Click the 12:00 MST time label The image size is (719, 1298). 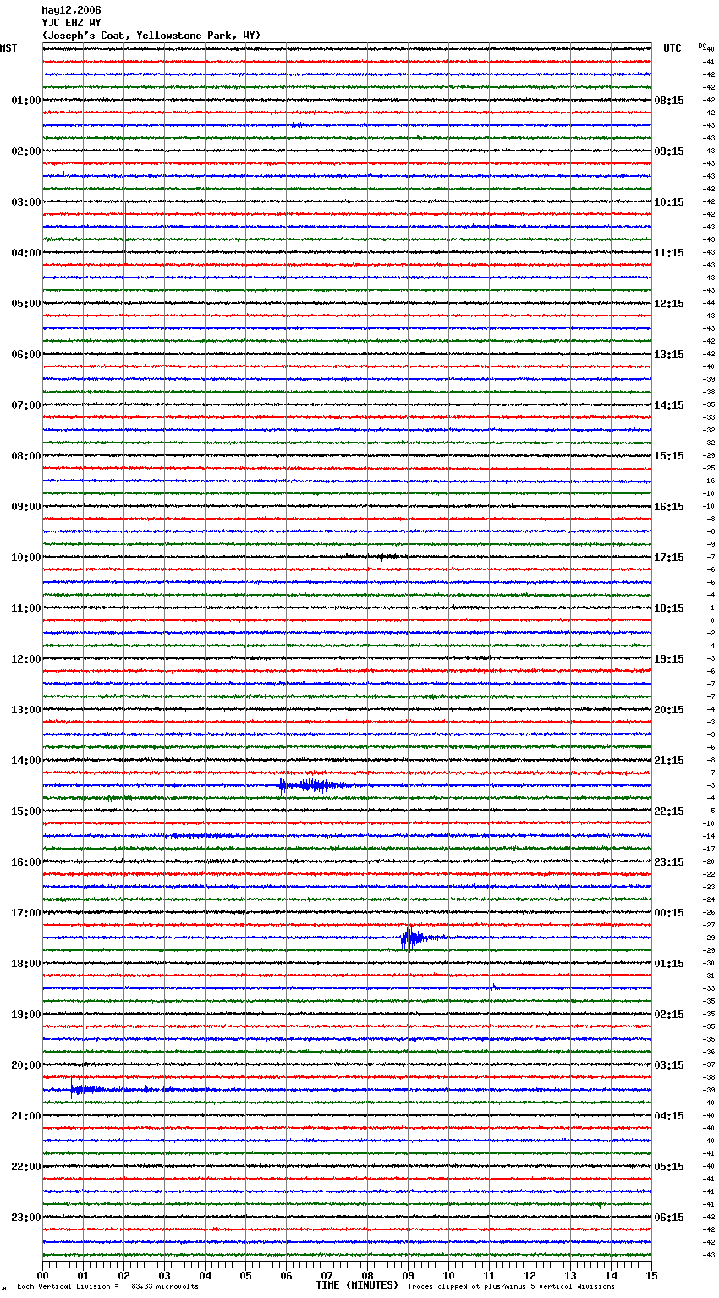point(25,659)
